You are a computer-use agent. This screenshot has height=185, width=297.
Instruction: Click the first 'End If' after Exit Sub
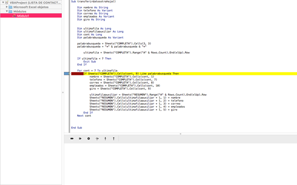coord(82,65)
